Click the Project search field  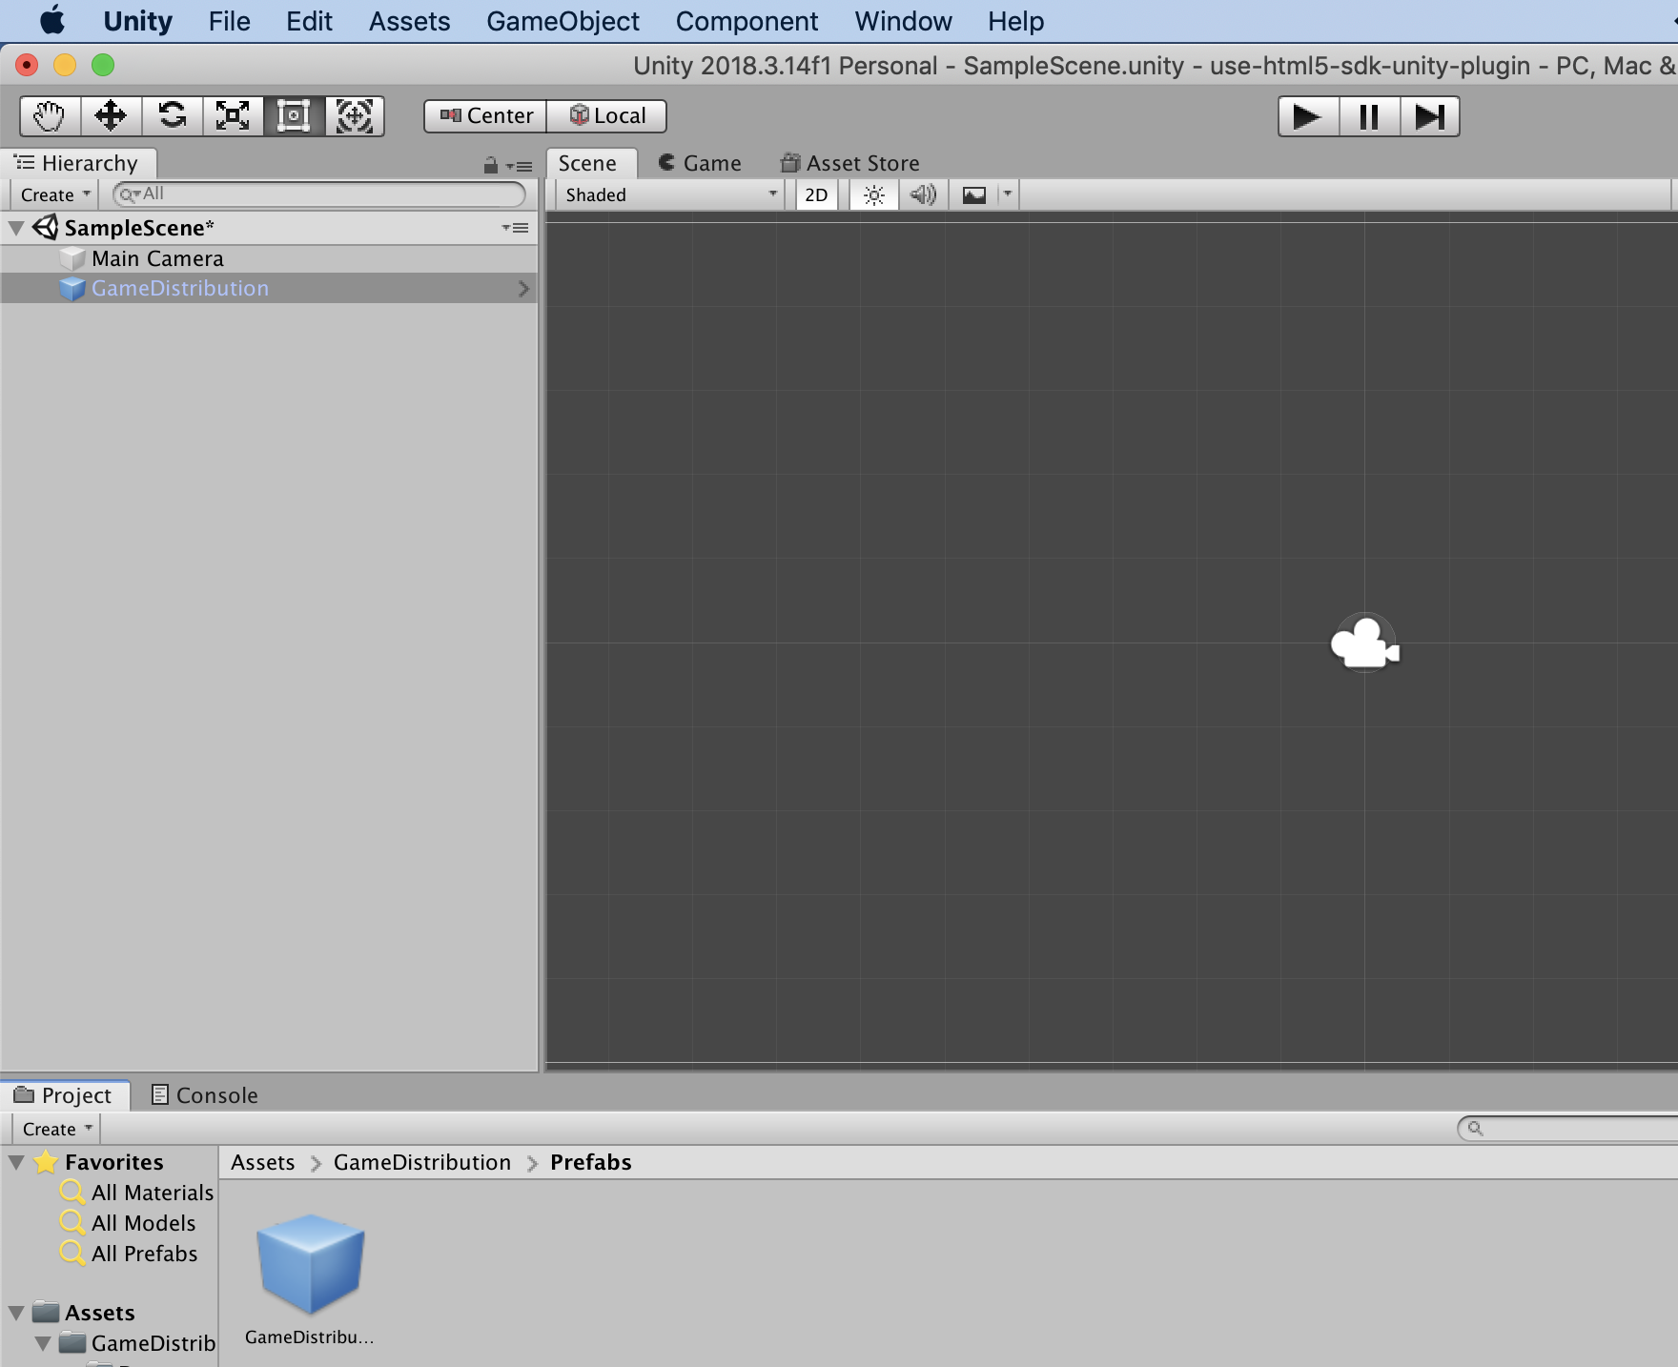point(1567,1129)
